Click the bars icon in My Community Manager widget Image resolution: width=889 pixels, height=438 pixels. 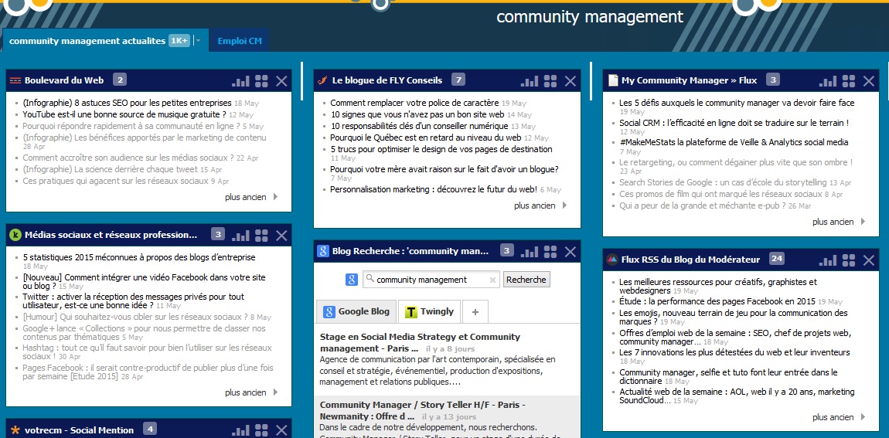point(828,80)
